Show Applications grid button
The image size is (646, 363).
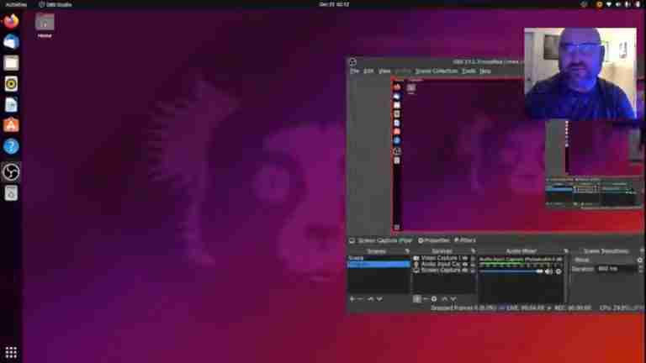click(11, 352)
